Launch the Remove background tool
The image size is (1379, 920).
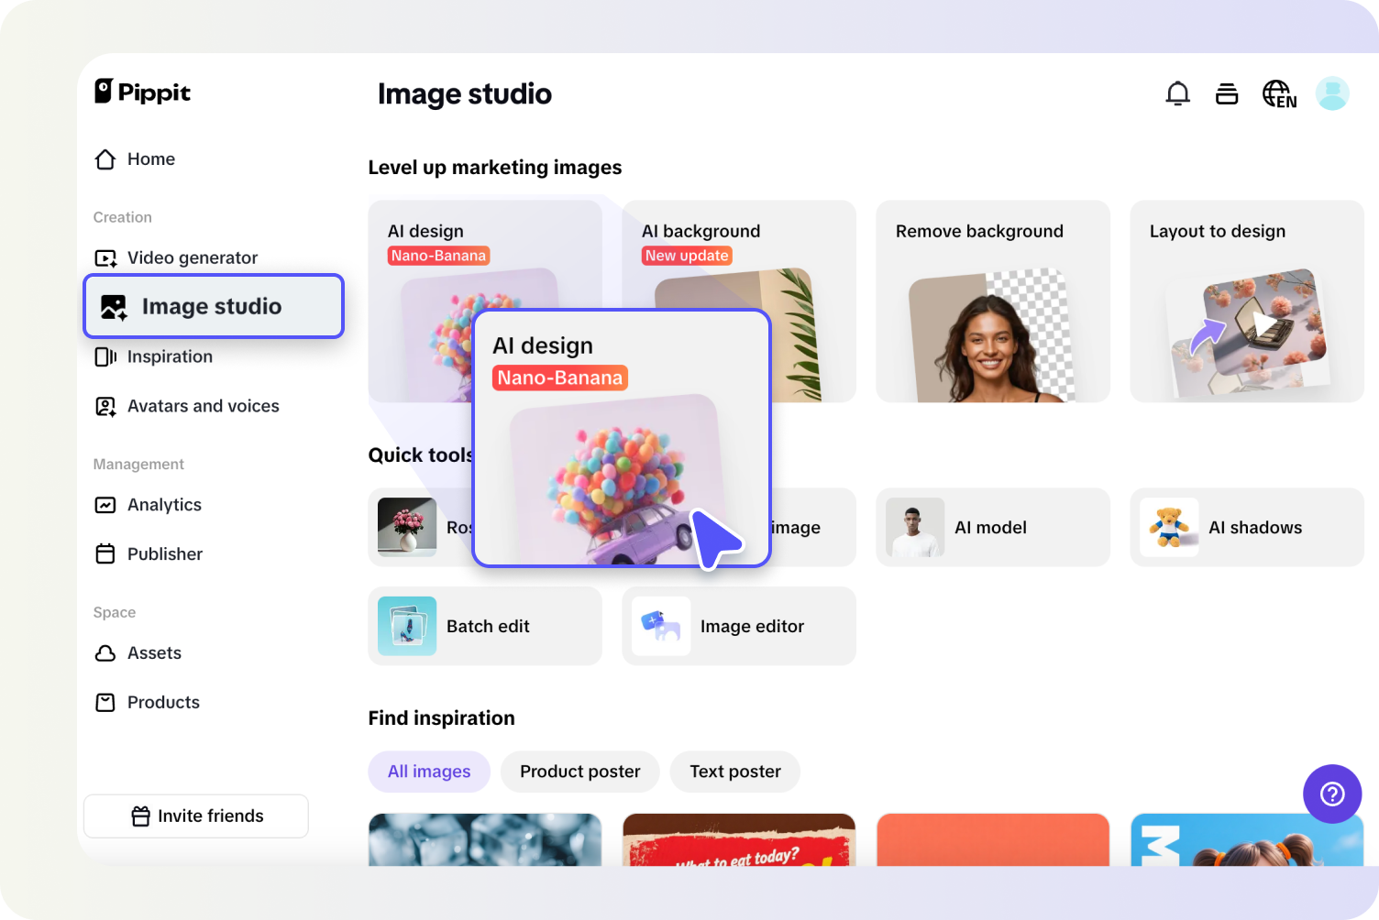coord(992,301)
